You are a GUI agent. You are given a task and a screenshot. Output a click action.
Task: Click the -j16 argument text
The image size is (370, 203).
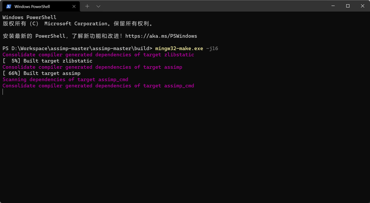pyautogui.click(x=212, y=48)
